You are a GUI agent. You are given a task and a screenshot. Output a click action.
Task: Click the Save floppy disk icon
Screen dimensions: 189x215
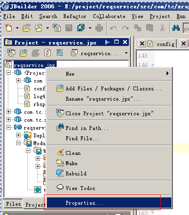coord(69,28)
